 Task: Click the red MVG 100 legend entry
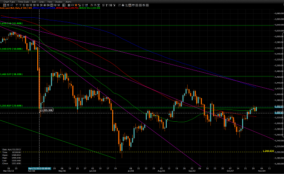point(67,8)
